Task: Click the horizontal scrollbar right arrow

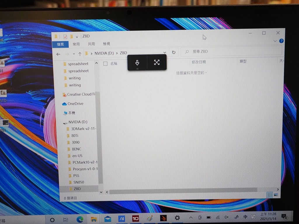Action: pos(278,189)
